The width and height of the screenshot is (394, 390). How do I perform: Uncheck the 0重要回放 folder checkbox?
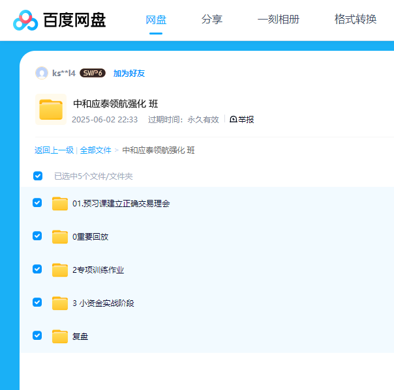click(x=37, y=236)
